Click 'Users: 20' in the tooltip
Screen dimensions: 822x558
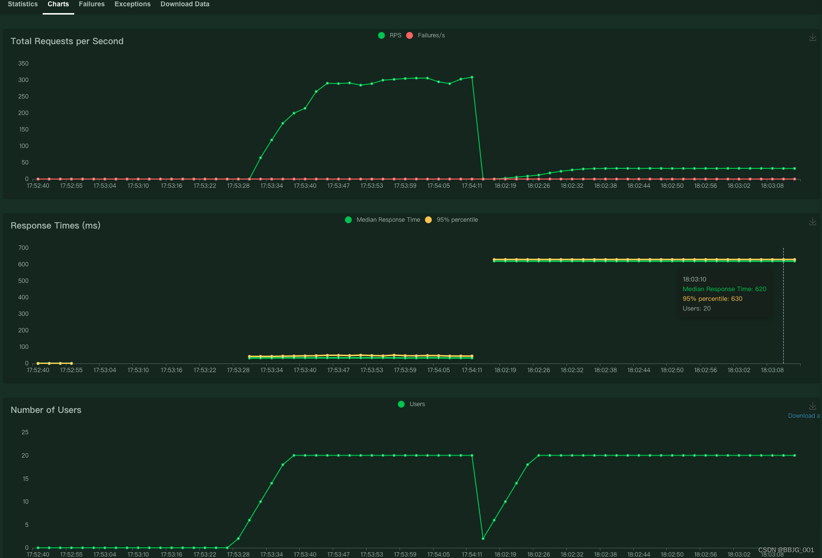697,309
